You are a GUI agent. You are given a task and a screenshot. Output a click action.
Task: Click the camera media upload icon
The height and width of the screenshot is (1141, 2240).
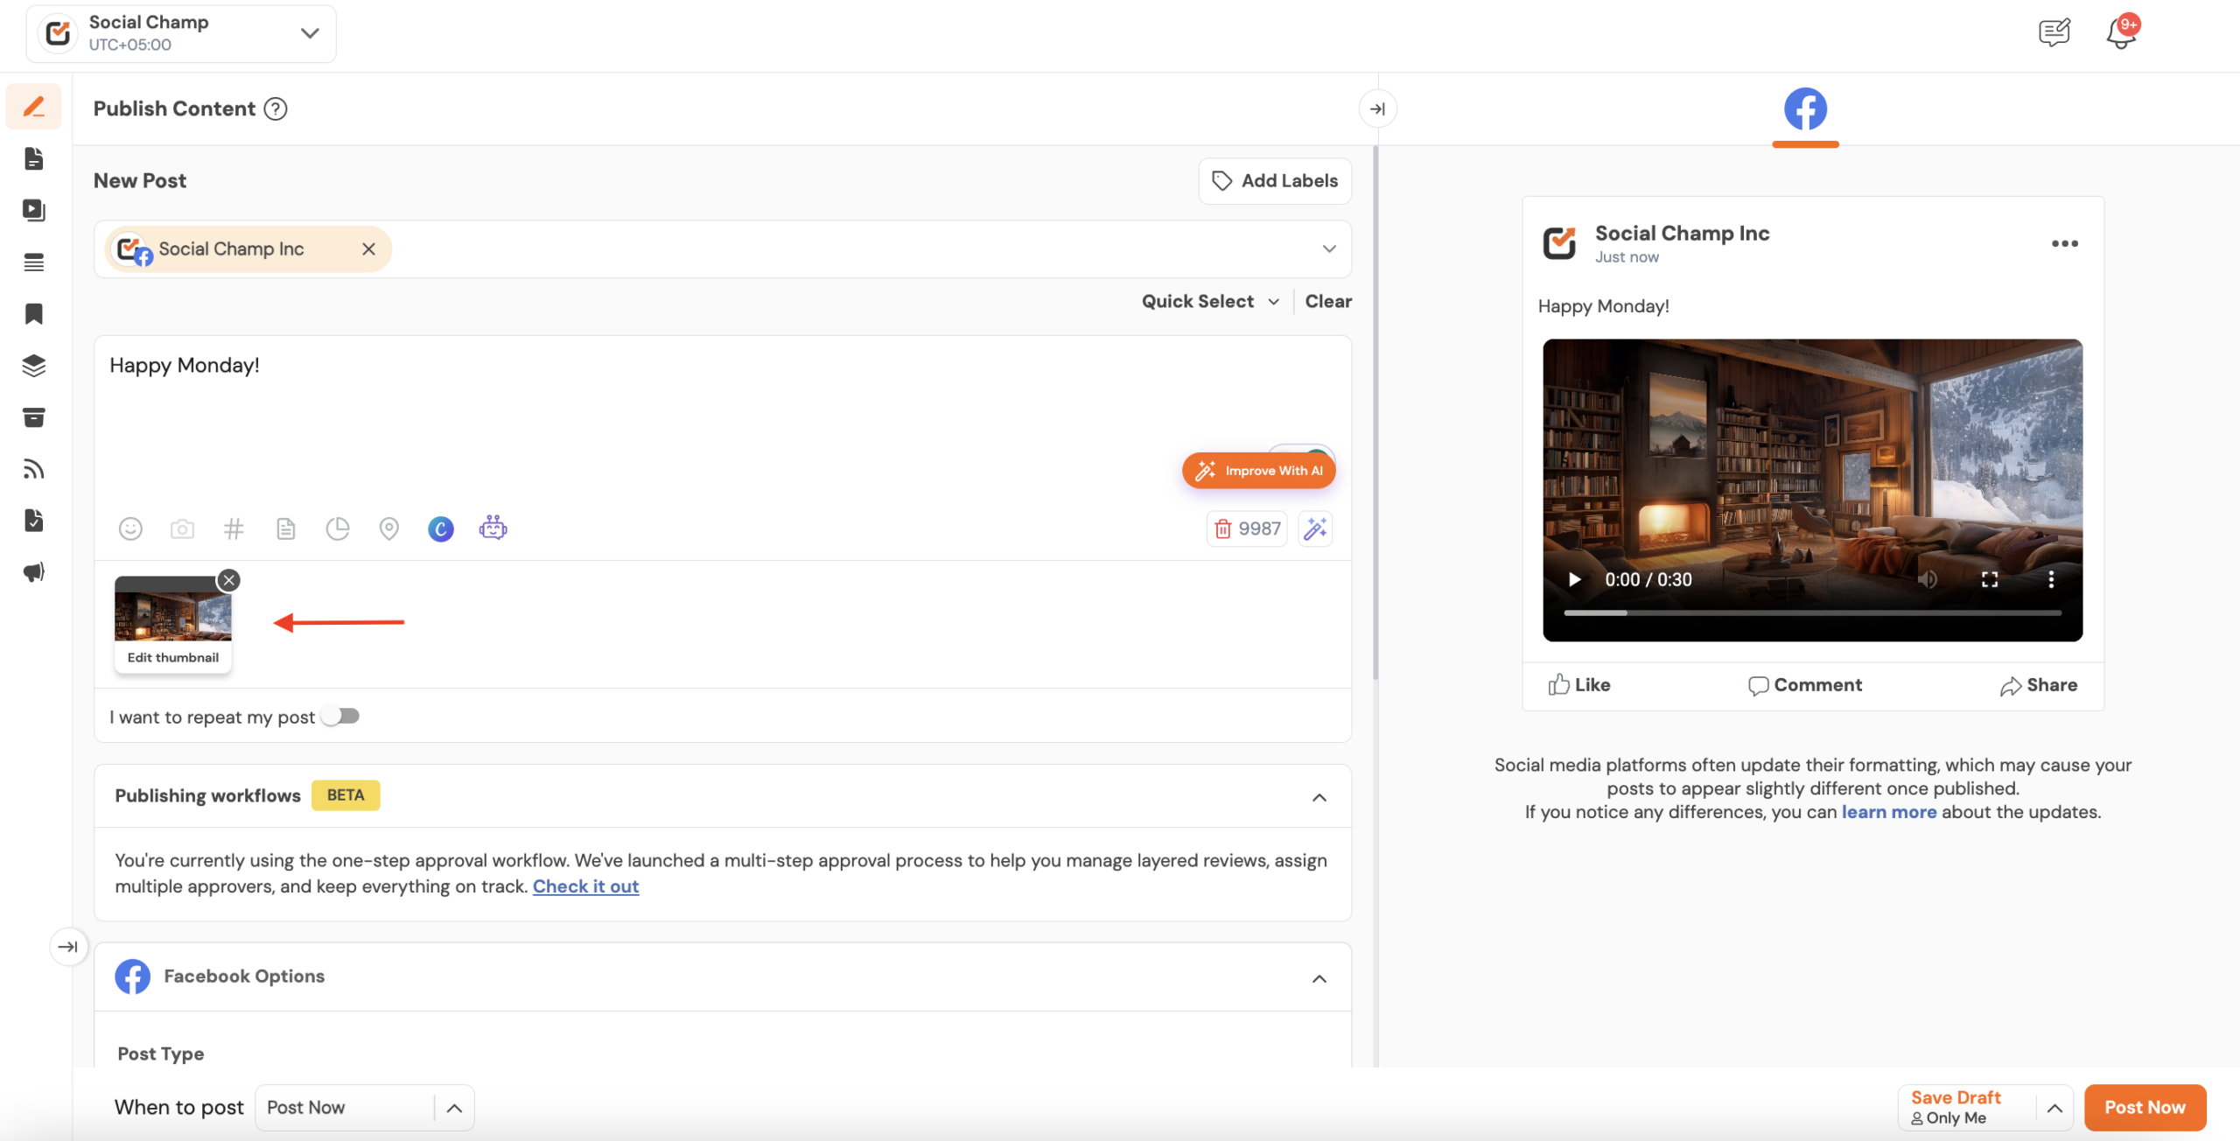coord(182,528)
